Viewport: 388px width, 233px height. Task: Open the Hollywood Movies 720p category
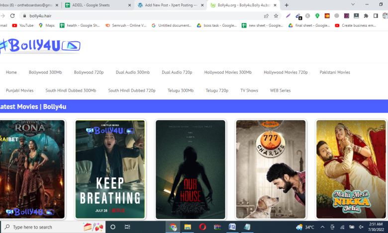pos(286,72)
